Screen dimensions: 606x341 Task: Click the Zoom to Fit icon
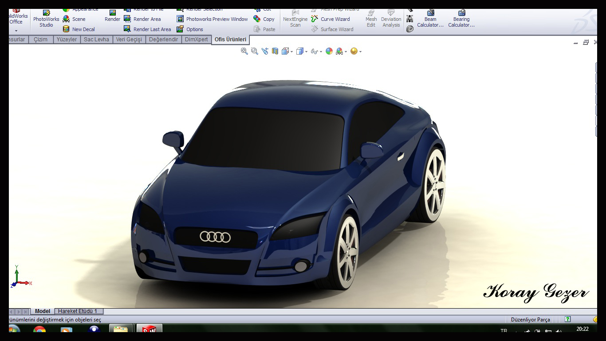(x=244, y=51)
